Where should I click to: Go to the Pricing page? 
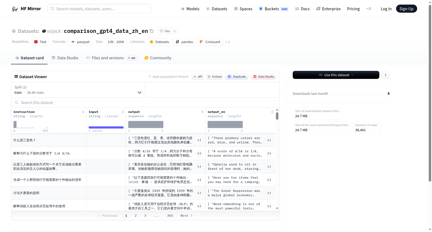pyautogui.click(x=353, y=9)
